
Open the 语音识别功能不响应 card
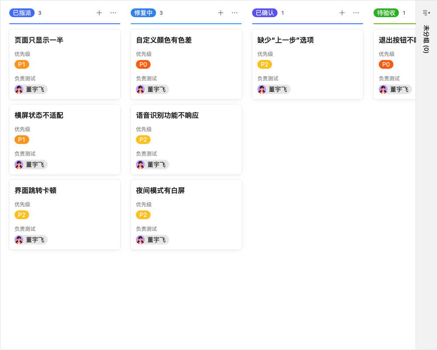[x=186, y=140]
